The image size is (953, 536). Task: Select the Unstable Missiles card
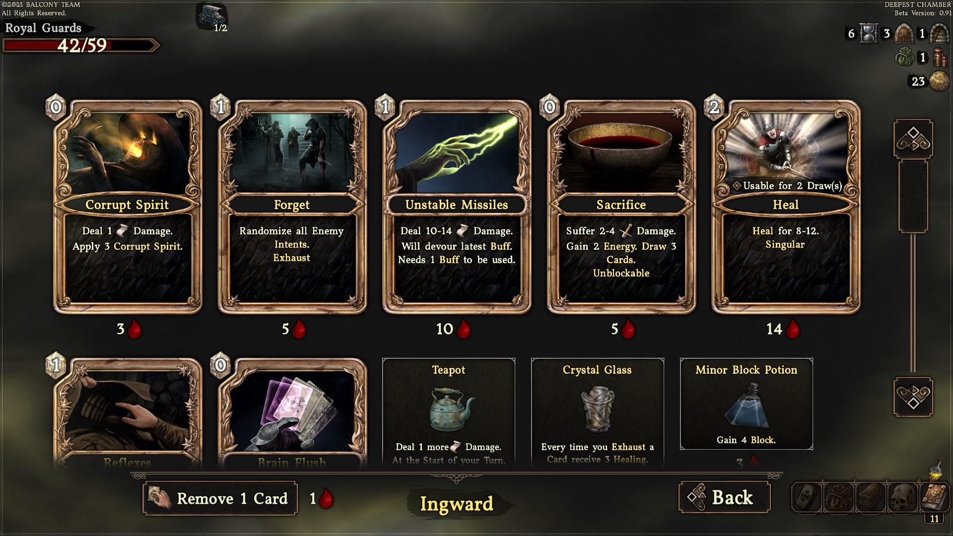457,207
